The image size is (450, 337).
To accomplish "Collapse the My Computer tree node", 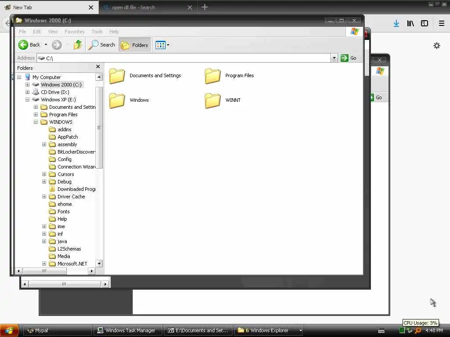I will coord(19,77).
